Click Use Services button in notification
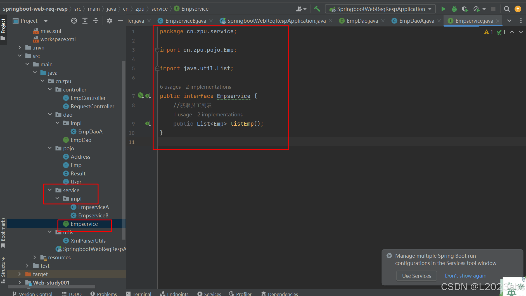Screen dimensions: 526x296 [x=416, y=276]
